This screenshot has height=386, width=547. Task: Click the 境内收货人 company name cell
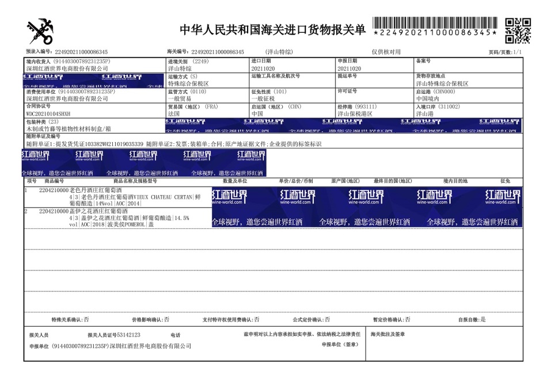95,65
